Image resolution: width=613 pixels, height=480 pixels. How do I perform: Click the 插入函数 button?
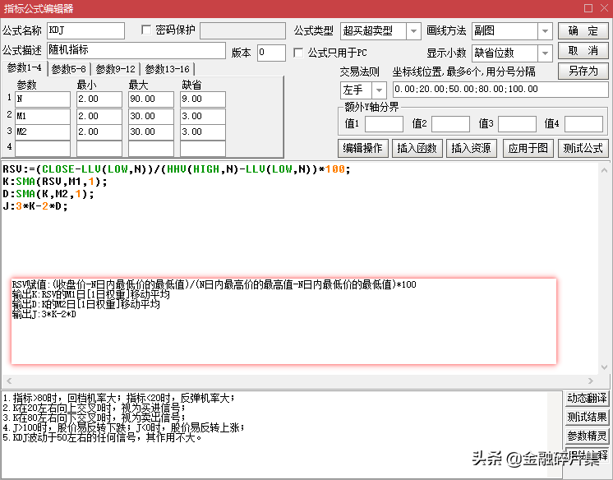pos(416,149)
